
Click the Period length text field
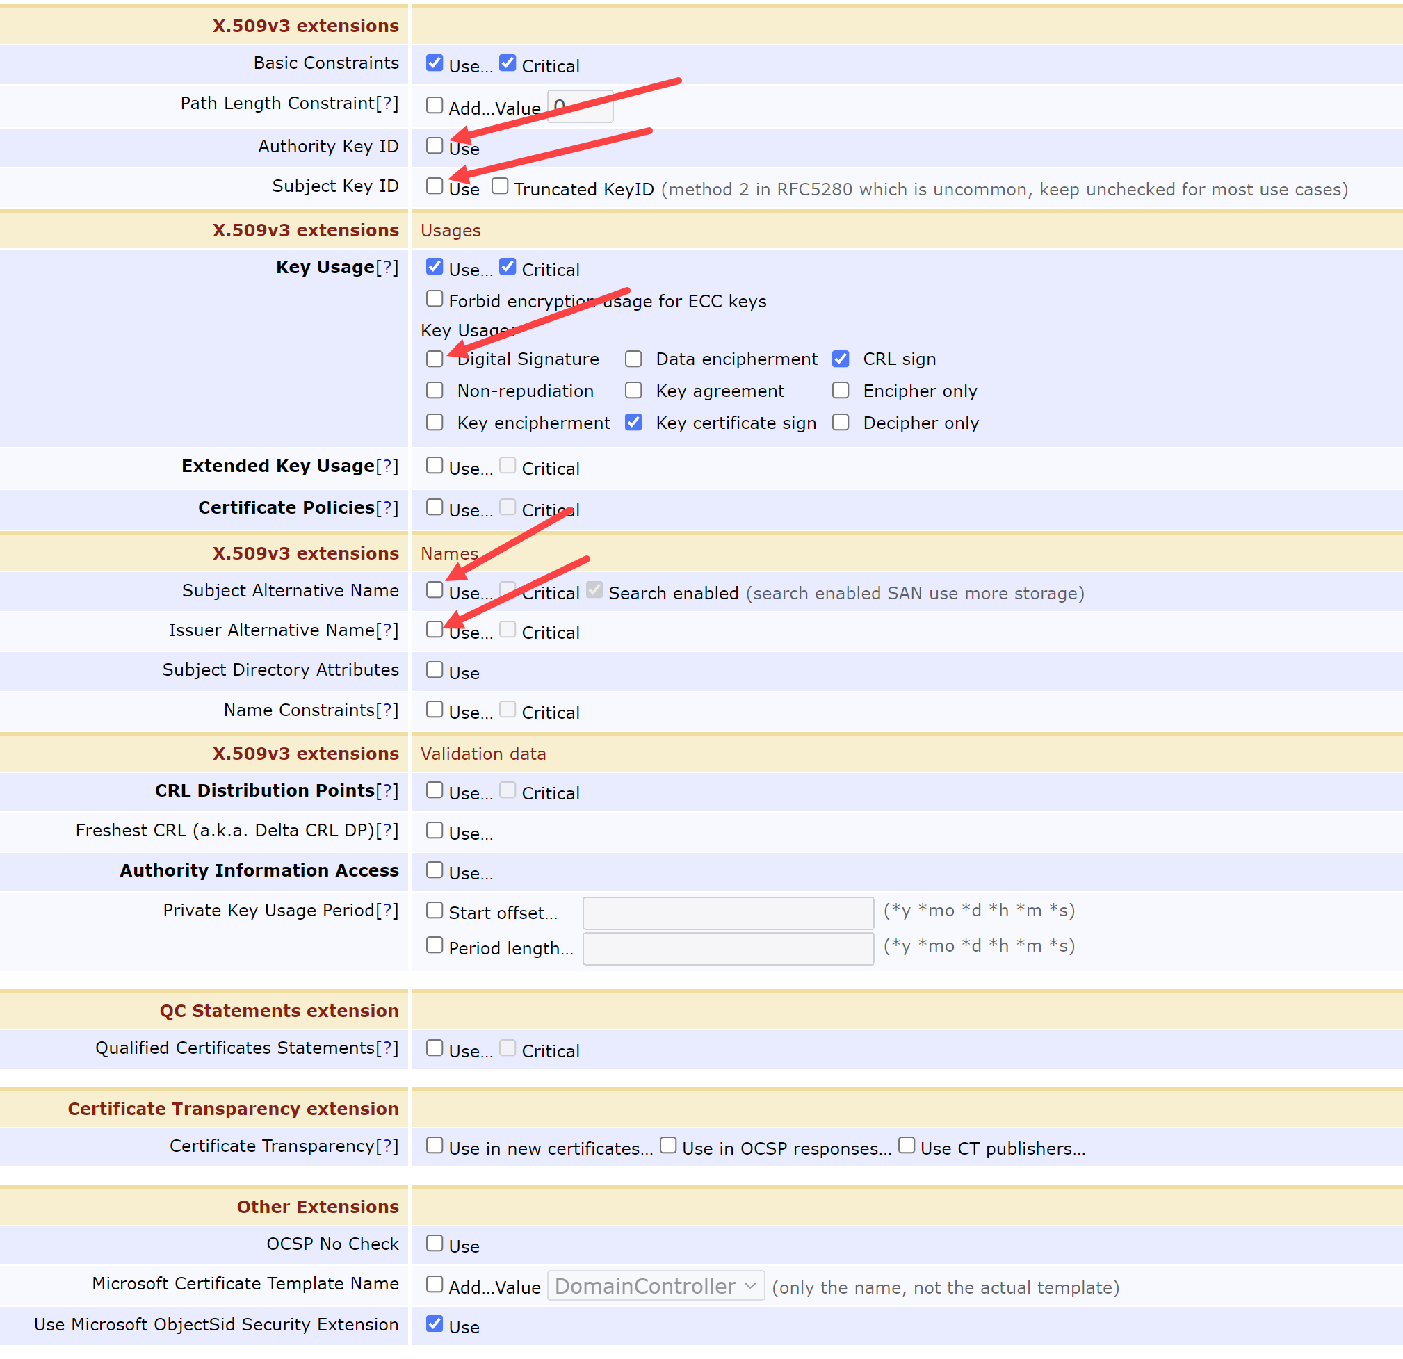coord(727,948)
